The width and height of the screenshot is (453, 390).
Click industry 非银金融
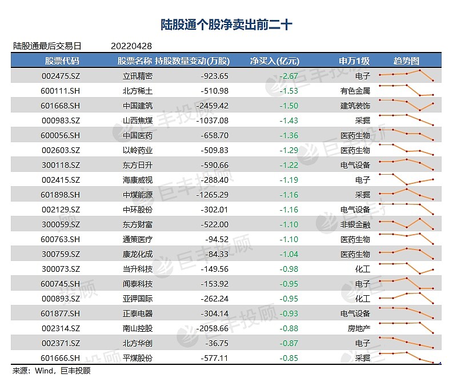[x=355, y=224]
